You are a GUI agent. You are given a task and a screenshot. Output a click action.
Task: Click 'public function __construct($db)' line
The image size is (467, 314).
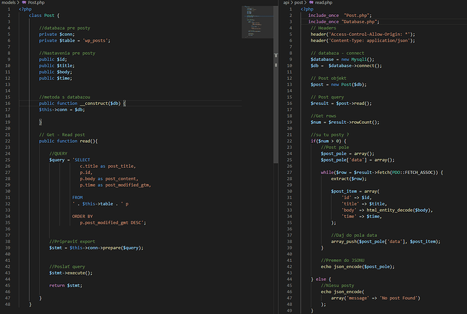pyautogui.click(x=82, y=104)
